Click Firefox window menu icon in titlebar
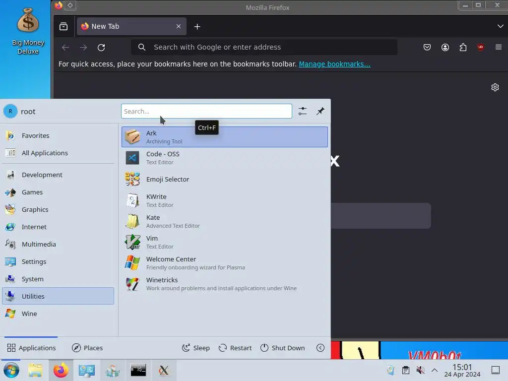This screenshot has height=381, width=508. click(59, 5)
